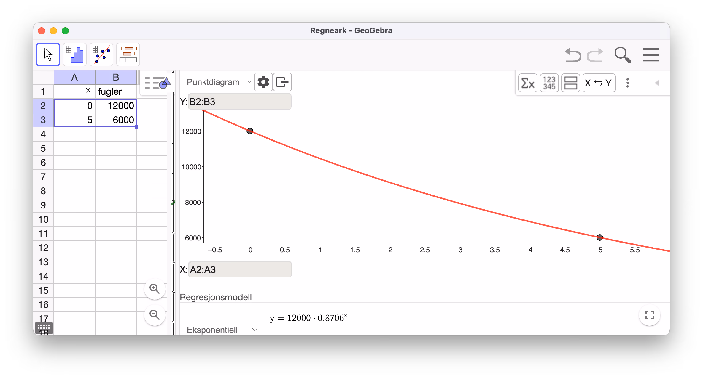Toggle the second-plot split view button
Image resolution: width=703 pixels, height=379 pixels.
[x=570, y=83]
